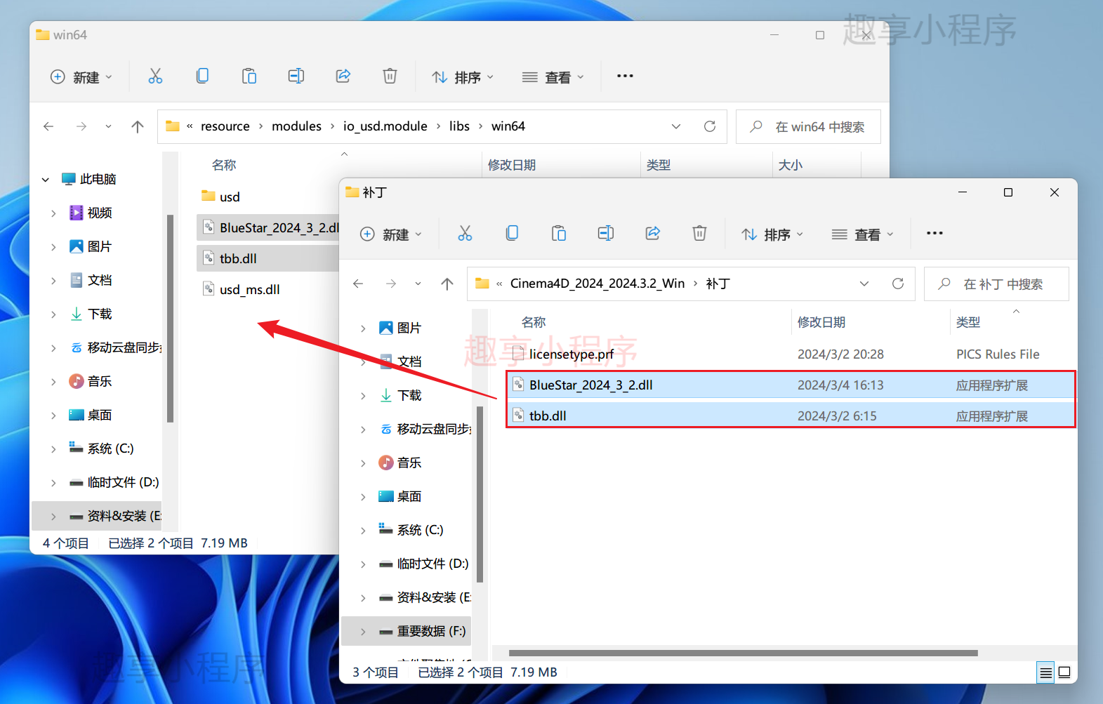Open See more (...) in win64 window
1103x704 pixels.
pos(625,76)
